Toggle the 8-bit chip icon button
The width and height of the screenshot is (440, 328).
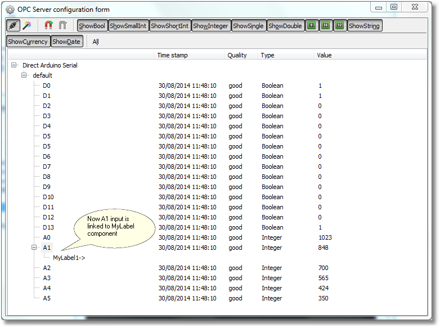point(312,26)
